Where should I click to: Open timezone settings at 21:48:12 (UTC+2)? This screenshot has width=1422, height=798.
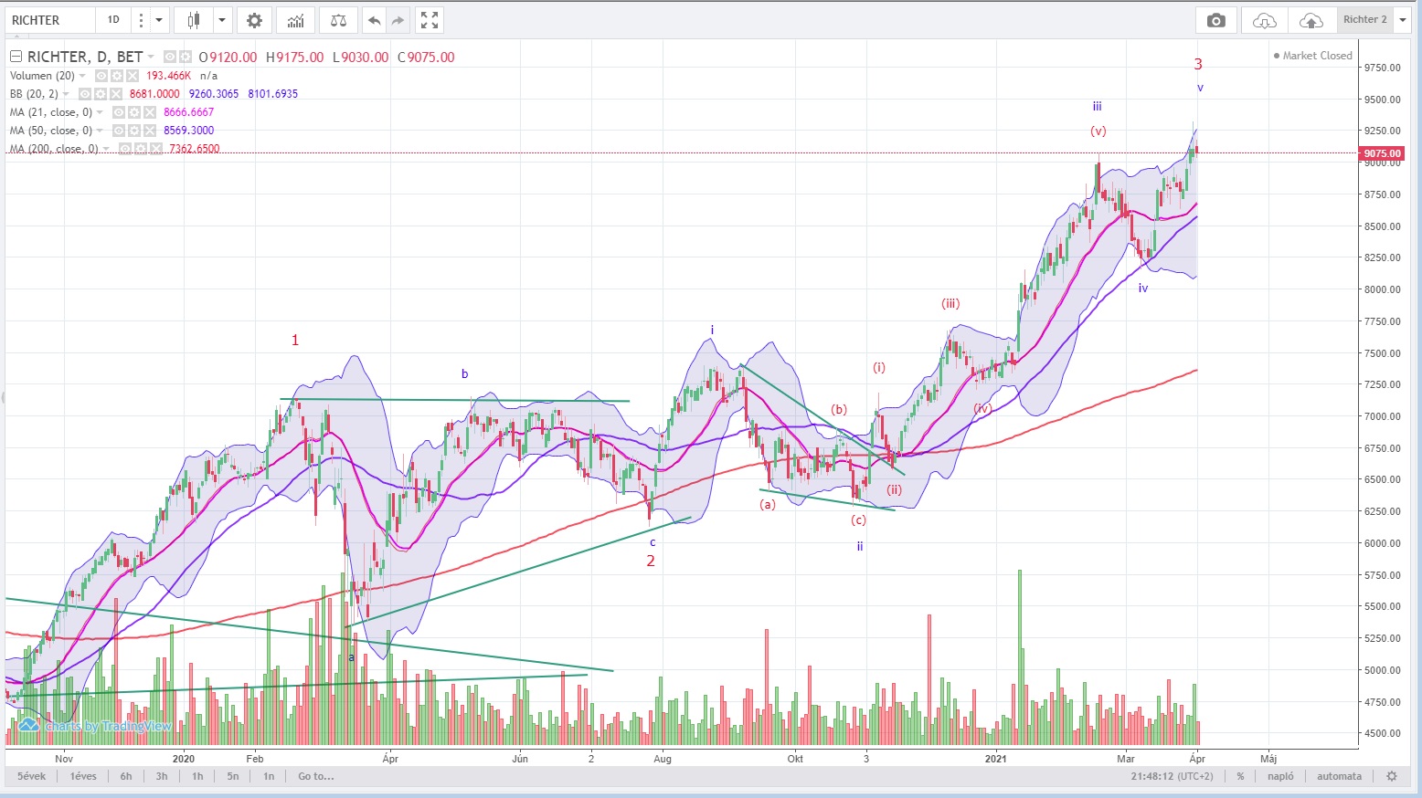click(1172, 776)
